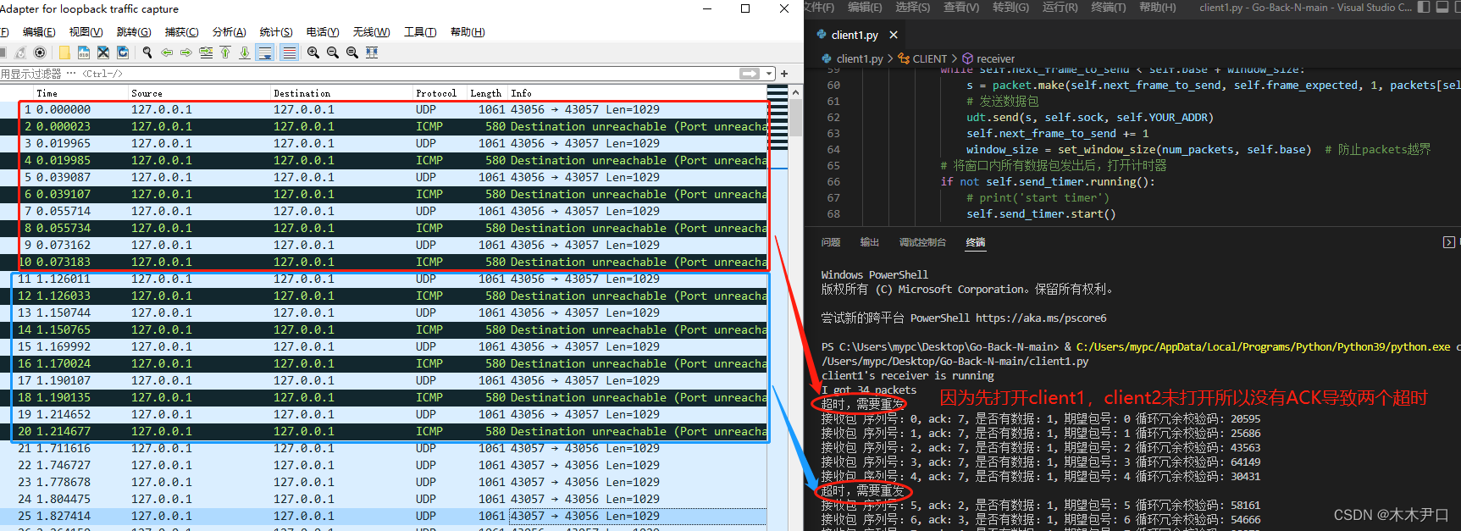Switch to 调试控制台 panel tab
The width and height of the screenshot is (1461, 531).
[922, 242]
